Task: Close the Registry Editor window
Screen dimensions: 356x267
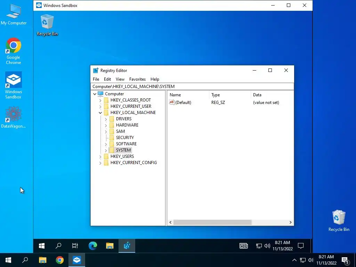Action: coord(286,70)
